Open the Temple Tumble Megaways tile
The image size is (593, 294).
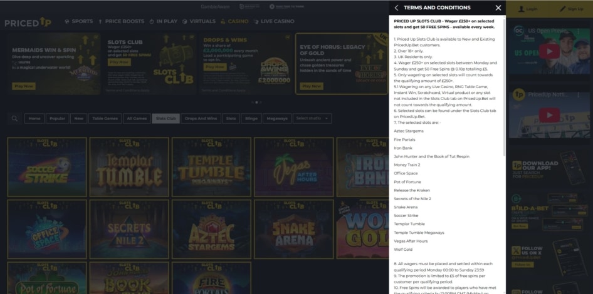pyautogui.click(x=211, y=167)
